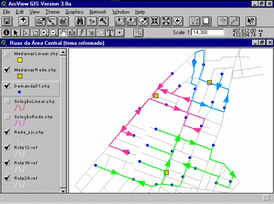274x204 pixels.
Task: Select the Pan hand tool
Action: (63, 33)
